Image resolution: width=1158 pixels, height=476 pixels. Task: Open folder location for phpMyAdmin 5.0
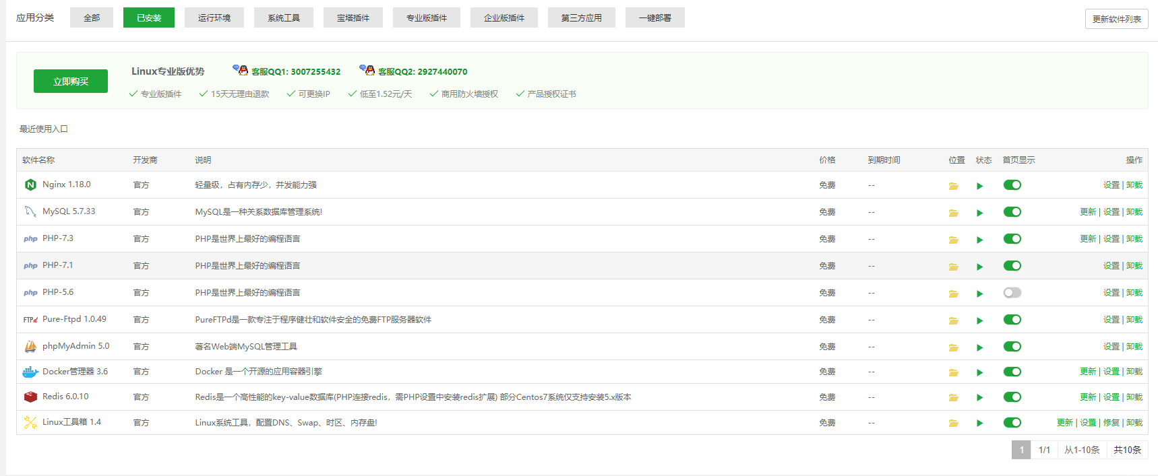click(953, 347)
